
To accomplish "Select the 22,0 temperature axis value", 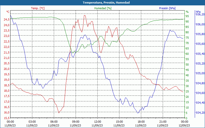I will tap(7, 47).
